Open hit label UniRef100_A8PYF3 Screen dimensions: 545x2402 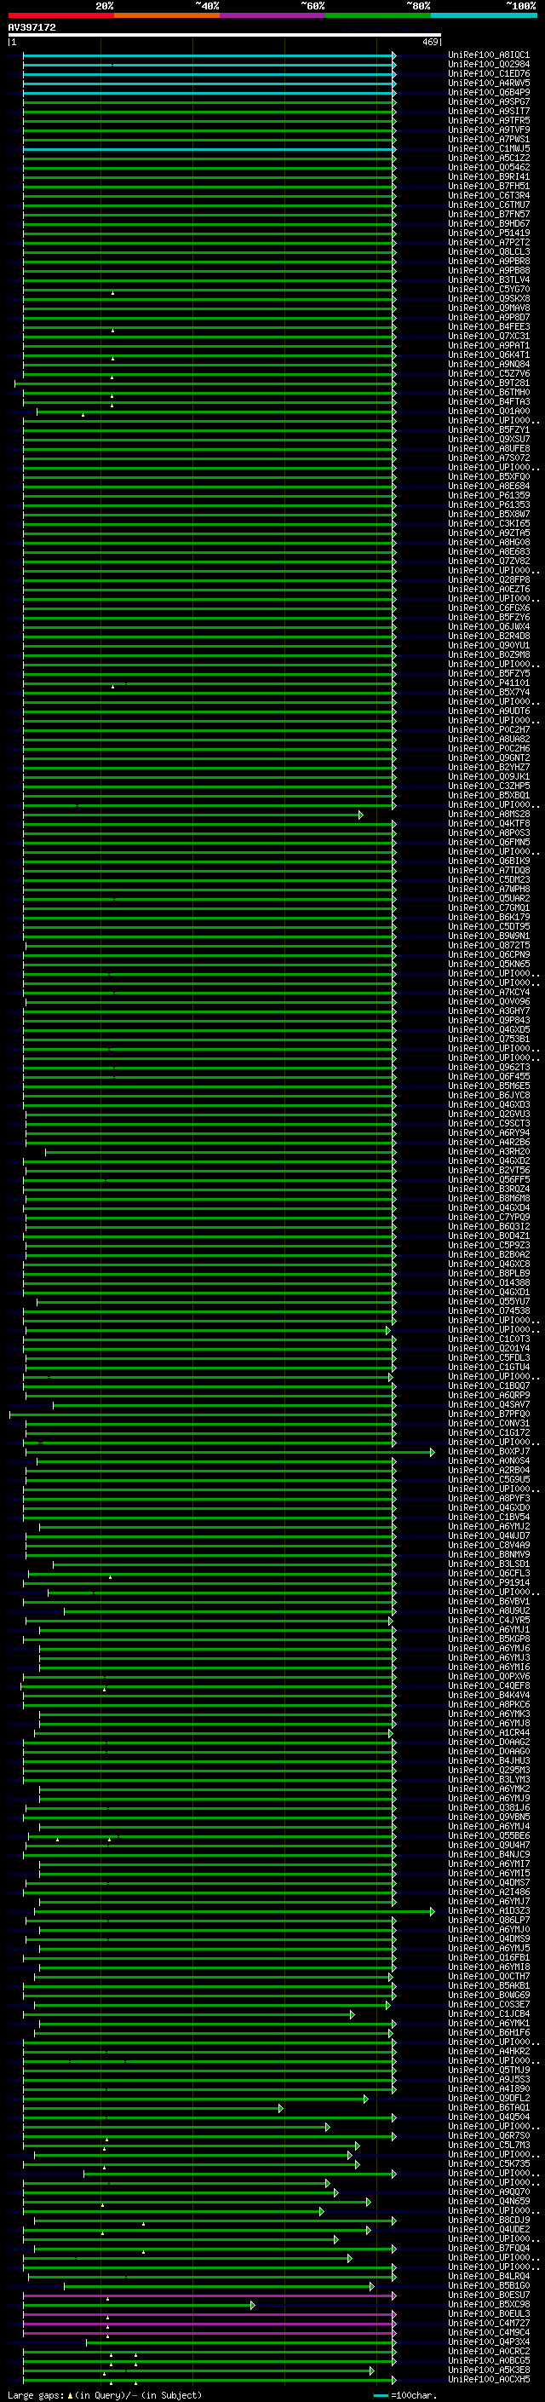click(489, 1499)
